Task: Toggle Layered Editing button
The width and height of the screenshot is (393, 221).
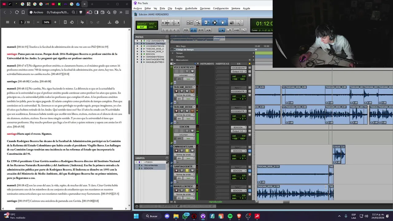Action: 244,30
